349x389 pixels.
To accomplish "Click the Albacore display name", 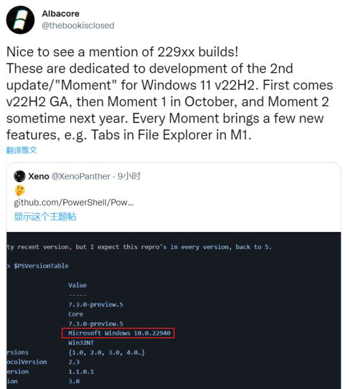I will [x=60, y=14].
